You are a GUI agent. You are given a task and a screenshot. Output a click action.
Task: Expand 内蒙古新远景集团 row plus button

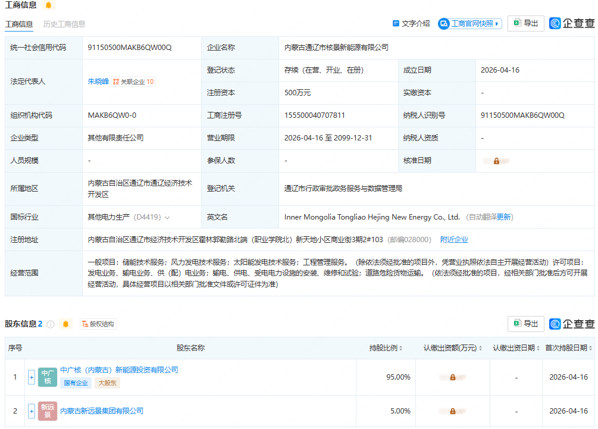point(32,411)
